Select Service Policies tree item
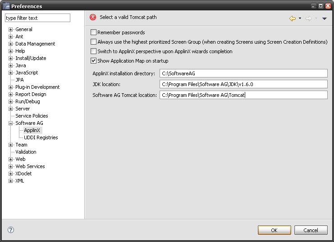The width and height of the screenshot is (334, 242). click(32, 116)
